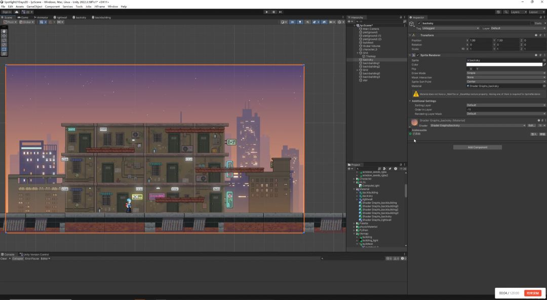
Task: Select the Rect tool in Scene toolbar
Action: [5, 49]
